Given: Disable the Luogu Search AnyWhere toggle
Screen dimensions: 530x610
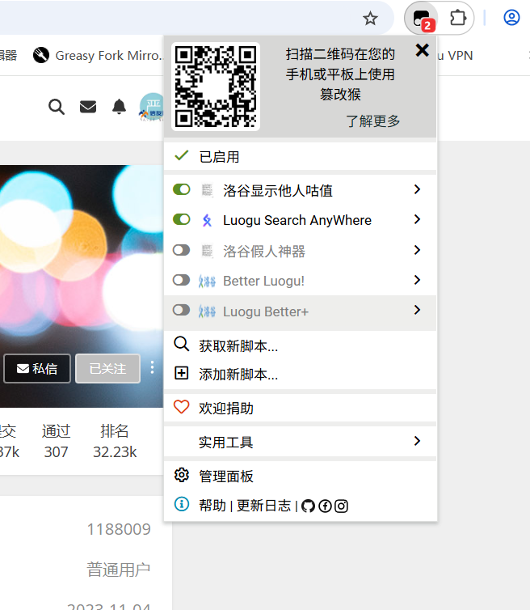Looking at the screenshot, I should pos(182,219).
